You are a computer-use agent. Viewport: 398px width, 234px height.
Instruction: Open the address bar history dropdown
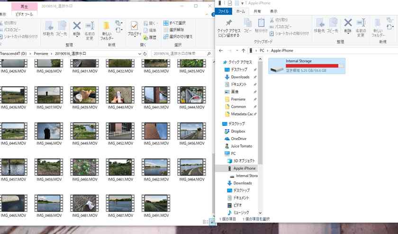point(141,54)
